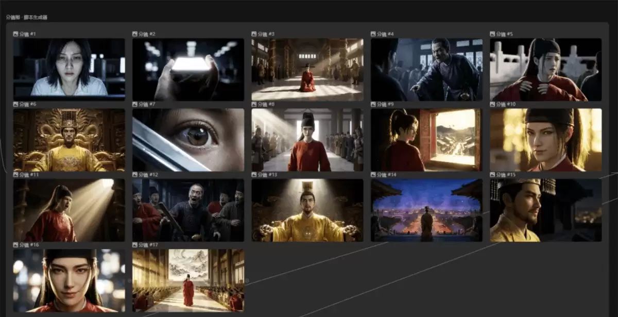Select the image icon for 分镜 #12
Viewport: 618px width, 317px height.
click(x=135, y=175)
